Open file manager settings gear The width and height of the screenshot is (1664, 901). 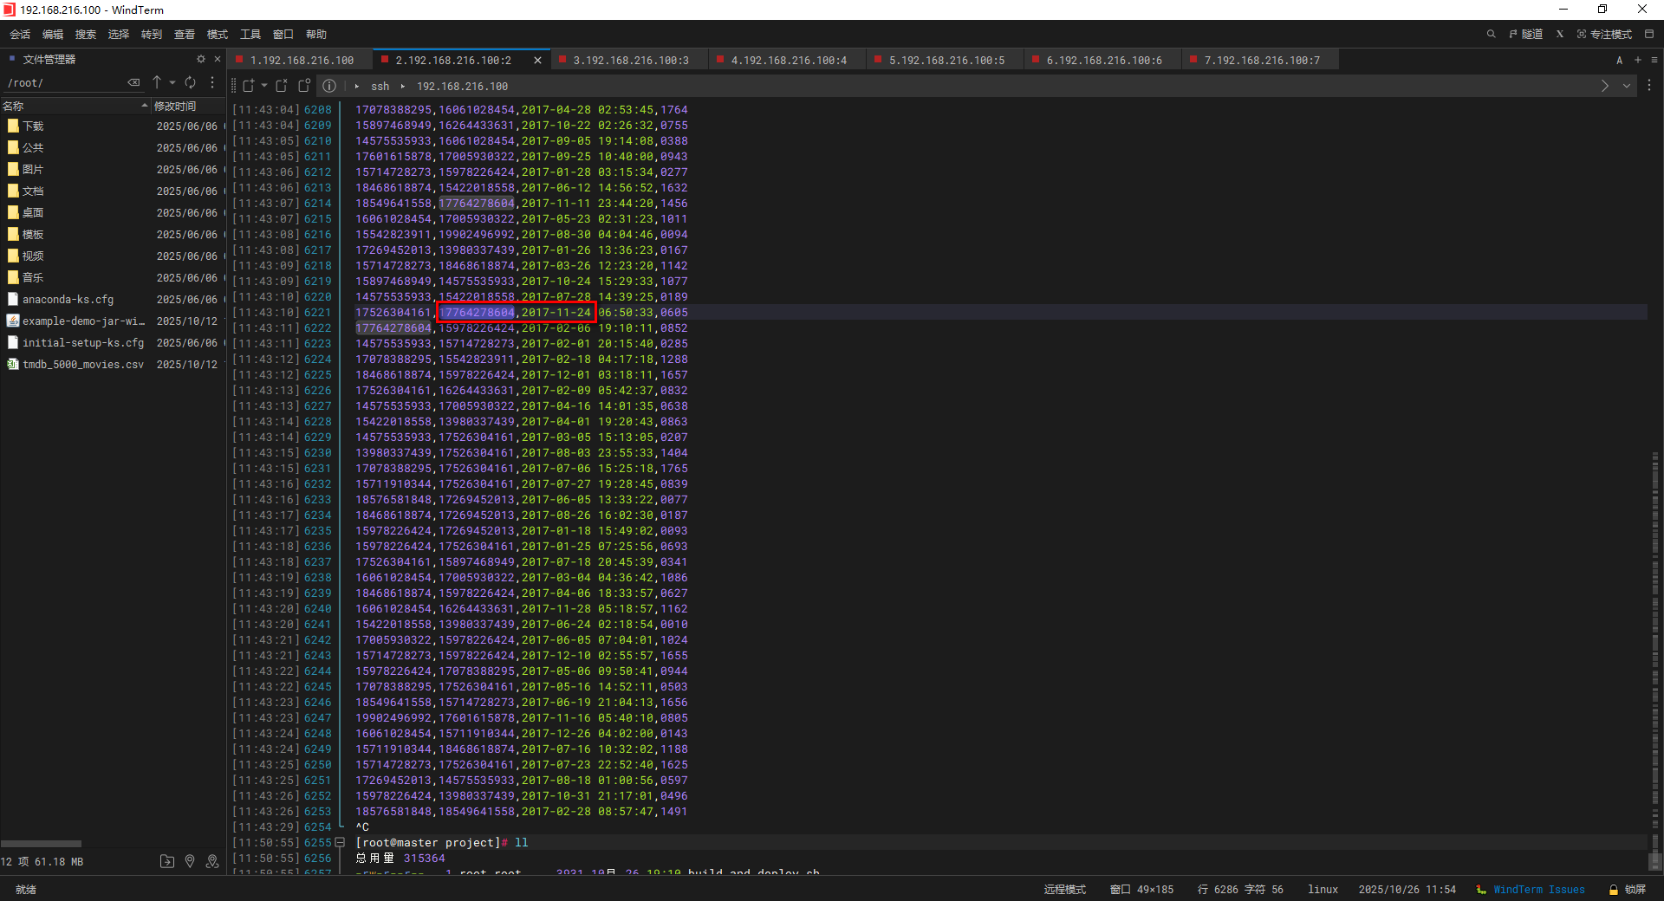[201, 59]
